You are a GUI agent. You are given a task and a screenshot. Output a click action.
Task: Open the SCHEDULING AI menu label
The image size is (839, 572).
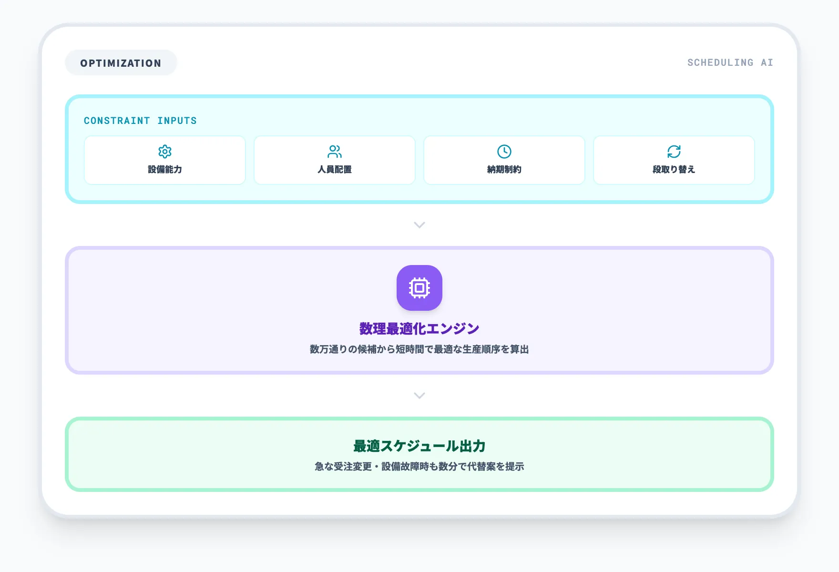(730, 62)
